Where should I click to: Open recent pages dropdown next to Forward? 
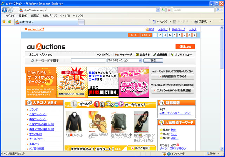[x=15, y=10]
